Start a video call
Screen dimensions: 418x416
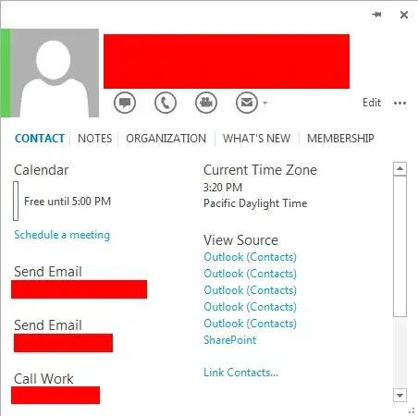pos(206,103)
